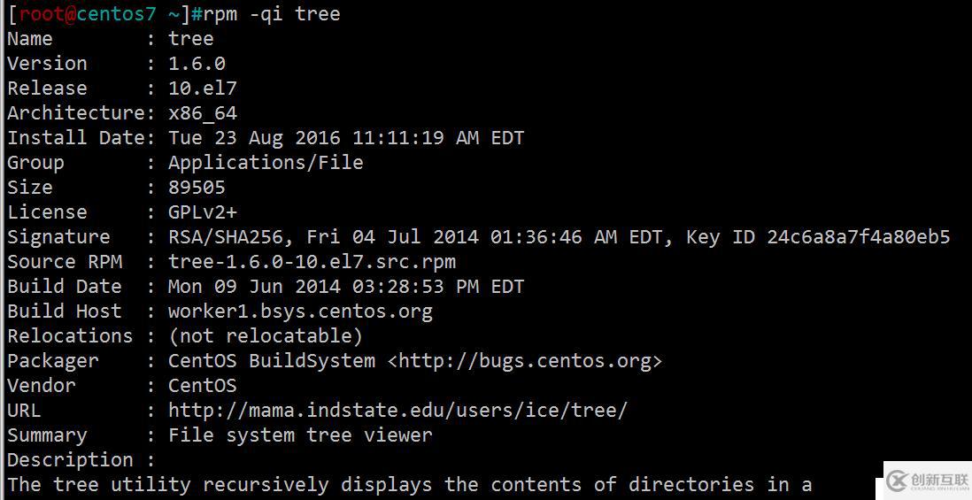
Task: Click the size value 89505
Action: point(197,187)
